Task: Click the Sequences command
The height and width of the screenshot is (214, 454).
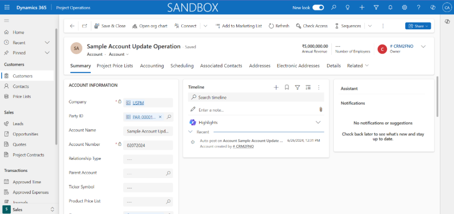Action: point(348,26)
